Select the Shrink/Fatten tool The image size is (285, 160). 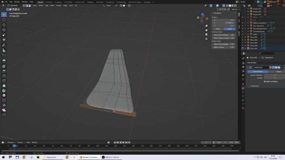click(x=4, y=105)
